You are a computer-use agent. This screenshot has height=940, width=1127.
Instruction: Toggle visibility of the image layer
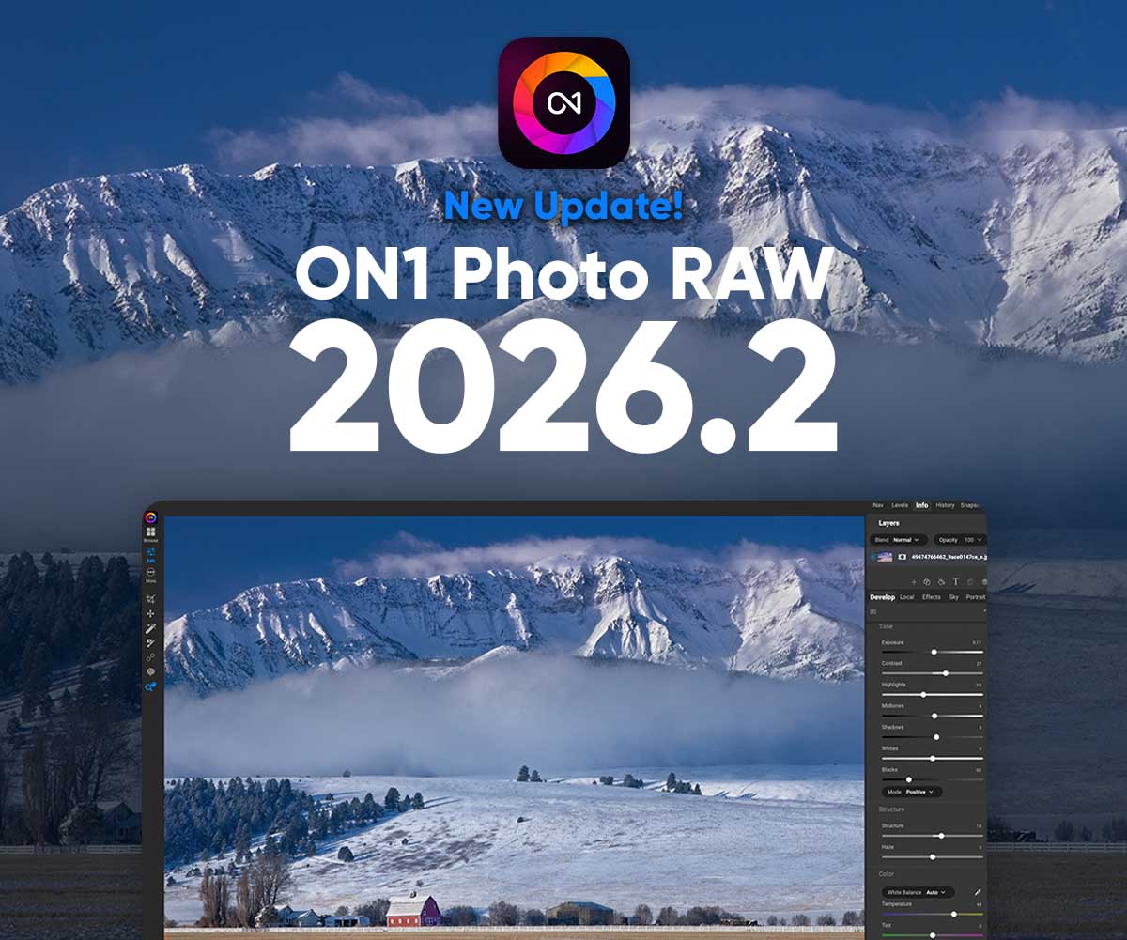tap(872, 557)
